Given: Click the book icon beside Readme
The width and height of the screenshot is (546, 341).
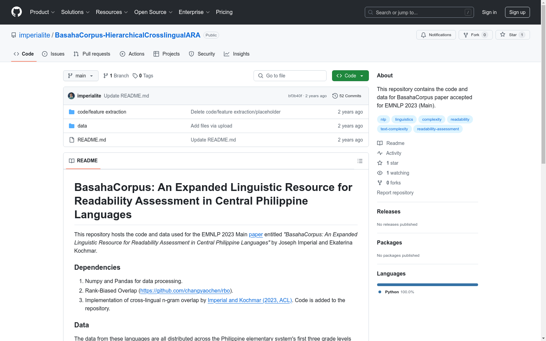Looking at the screenshot, I should pos(380,143).
